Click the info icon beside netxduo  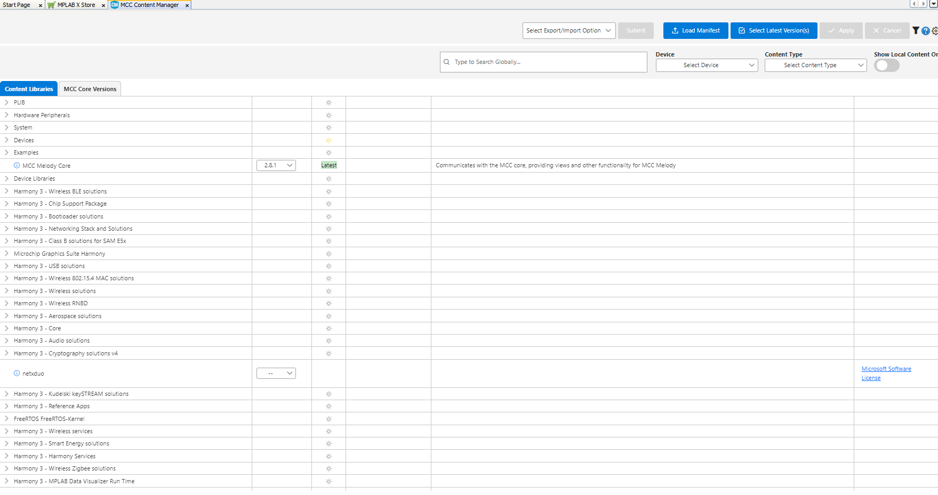tap(17, 374)
